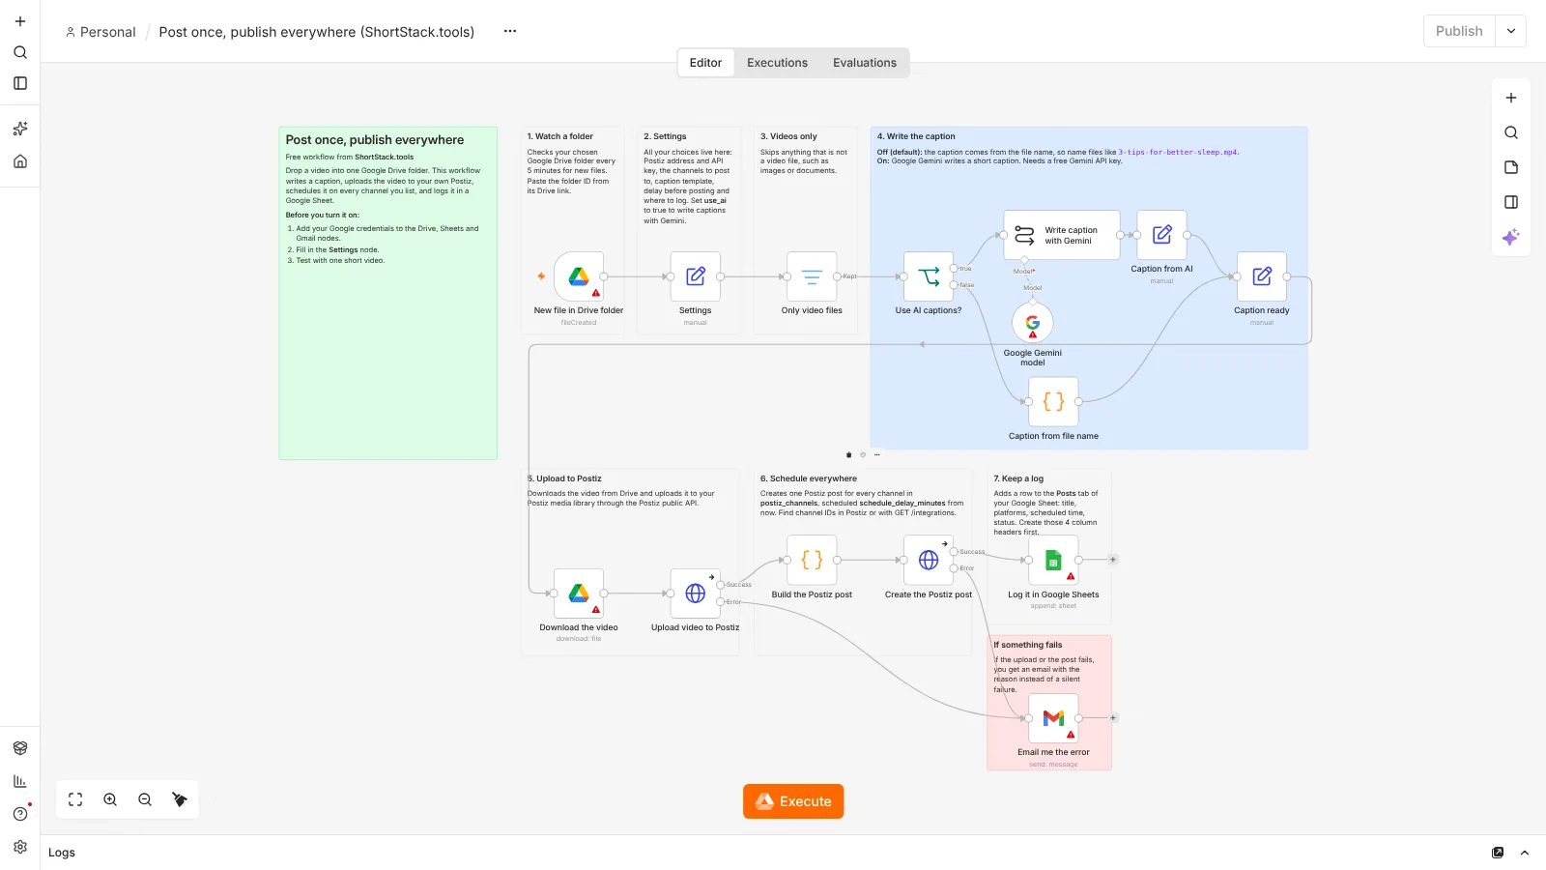Open the node search magnifier on canvas
The width and height of the screenshot is (1546, 870).
coord(1511,132)
